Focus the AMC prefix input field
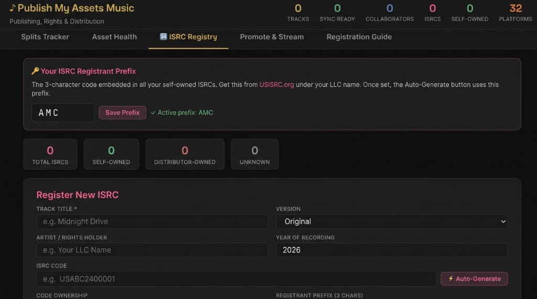 [x=63, y=113]
